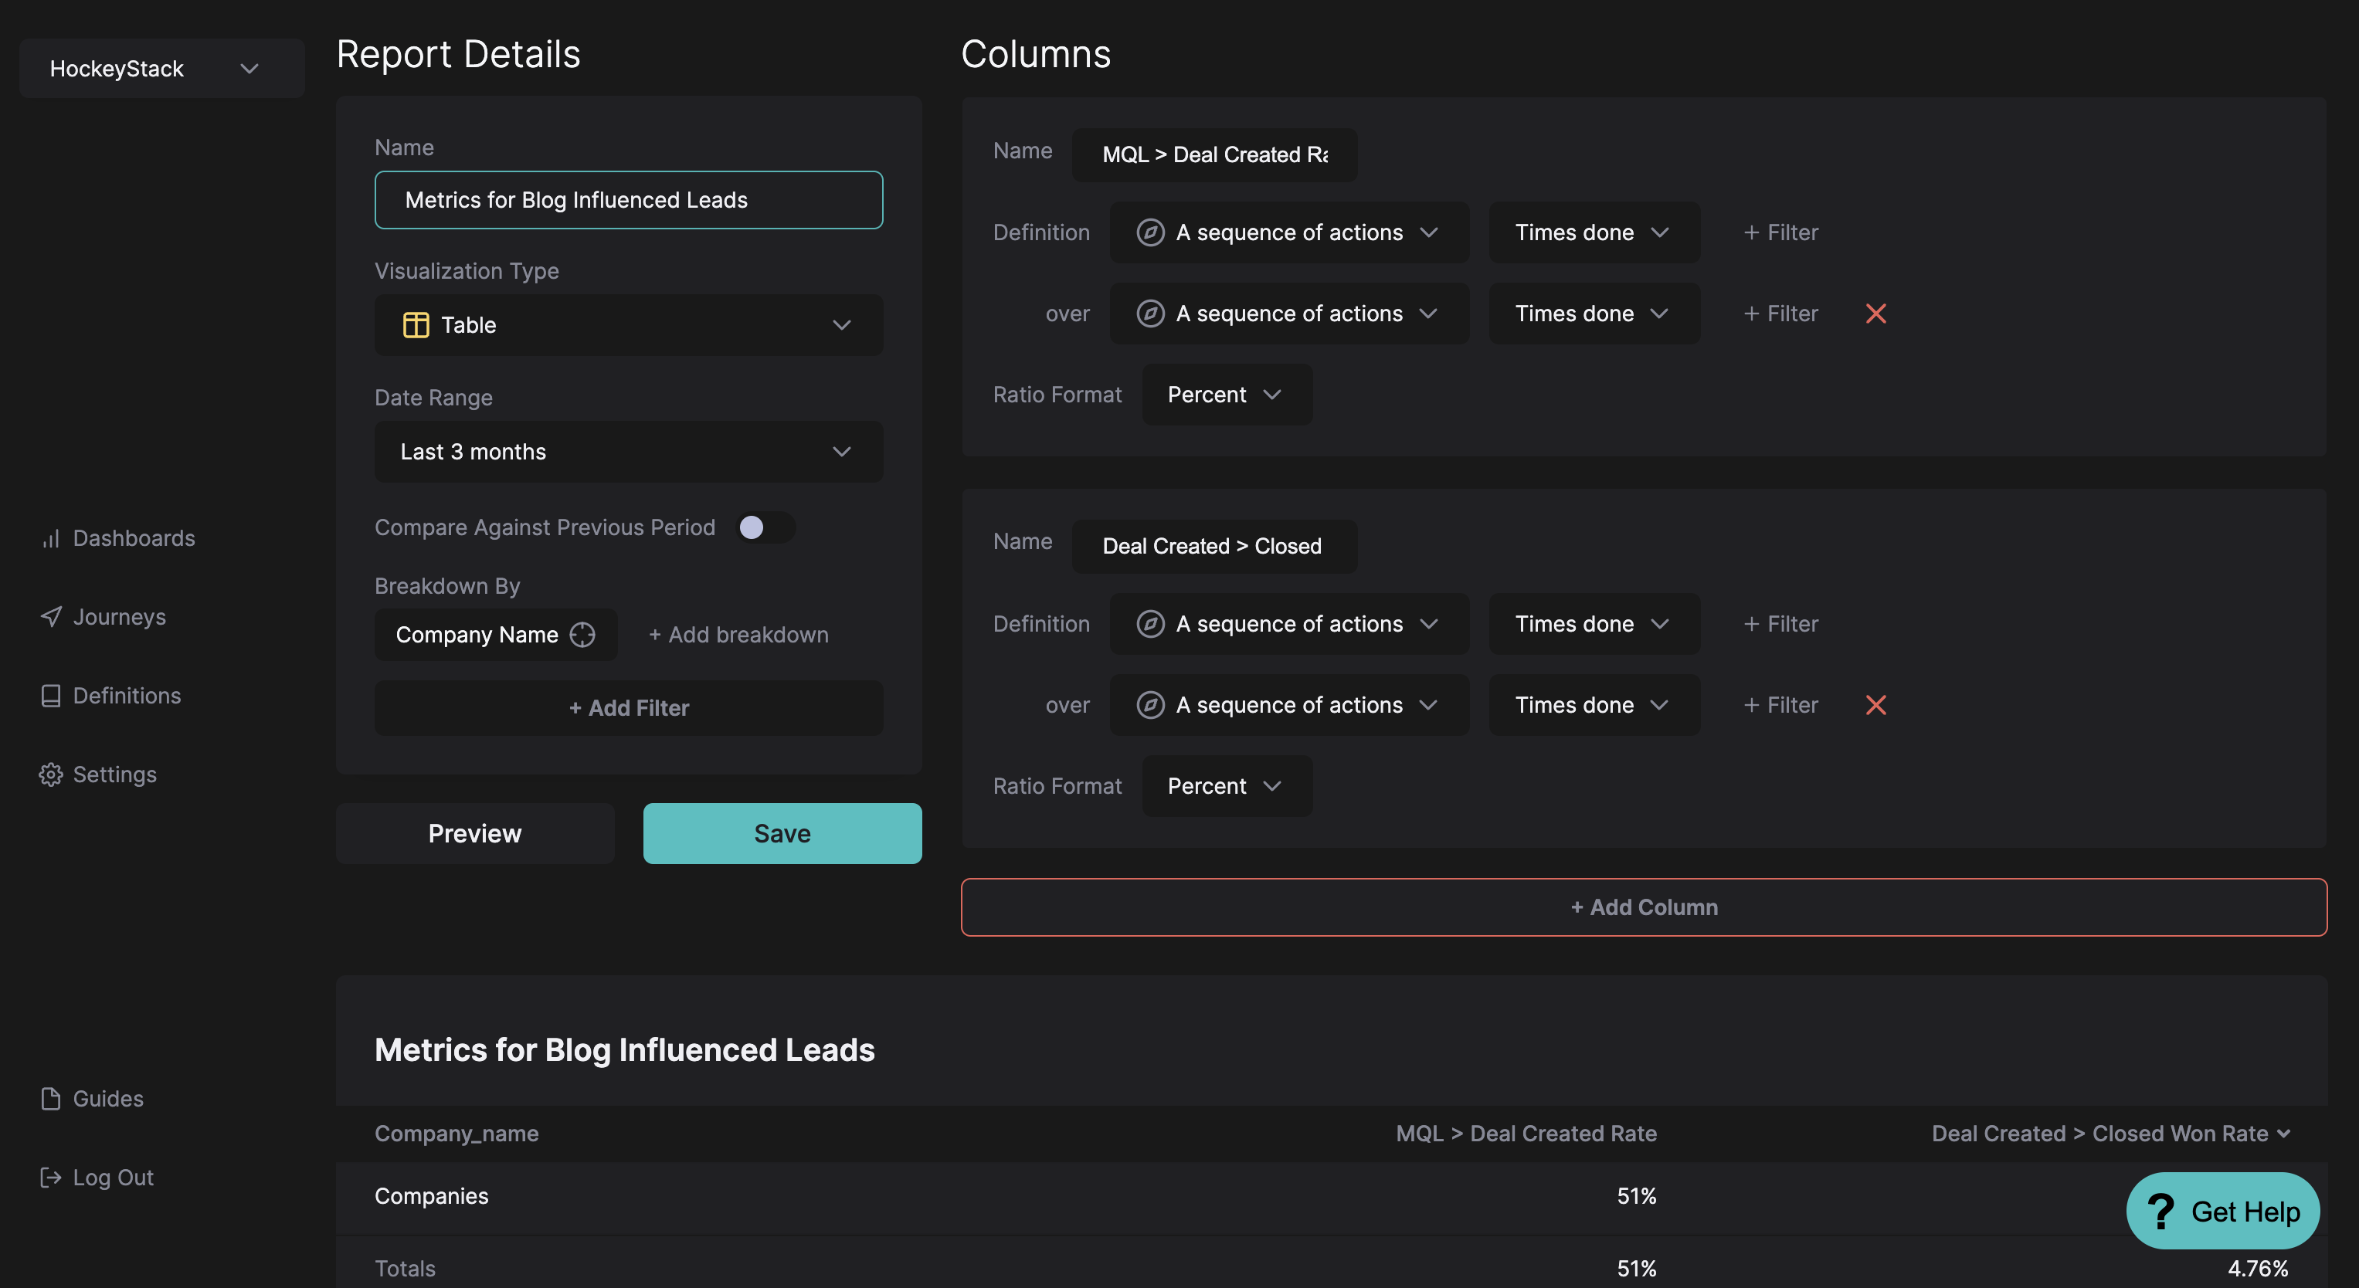Open the Last 3 months date range dropdown
2359x1288 pixels.
tap(628, 451)
